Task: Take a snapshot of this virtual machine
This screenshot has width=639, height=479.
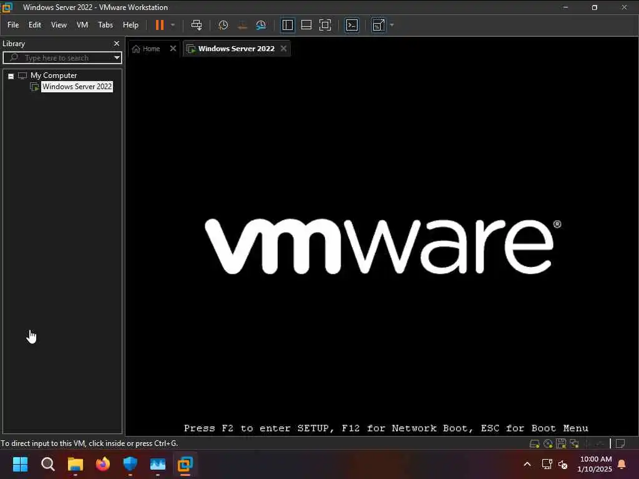Action: [x=223, y=25]
